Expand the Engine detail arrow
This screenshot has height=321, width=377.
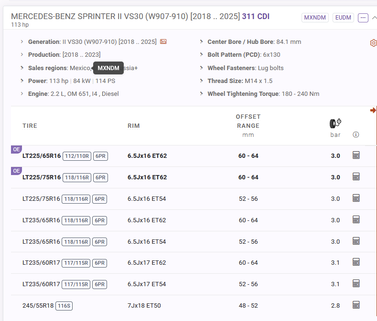click(x=22, y=93)
